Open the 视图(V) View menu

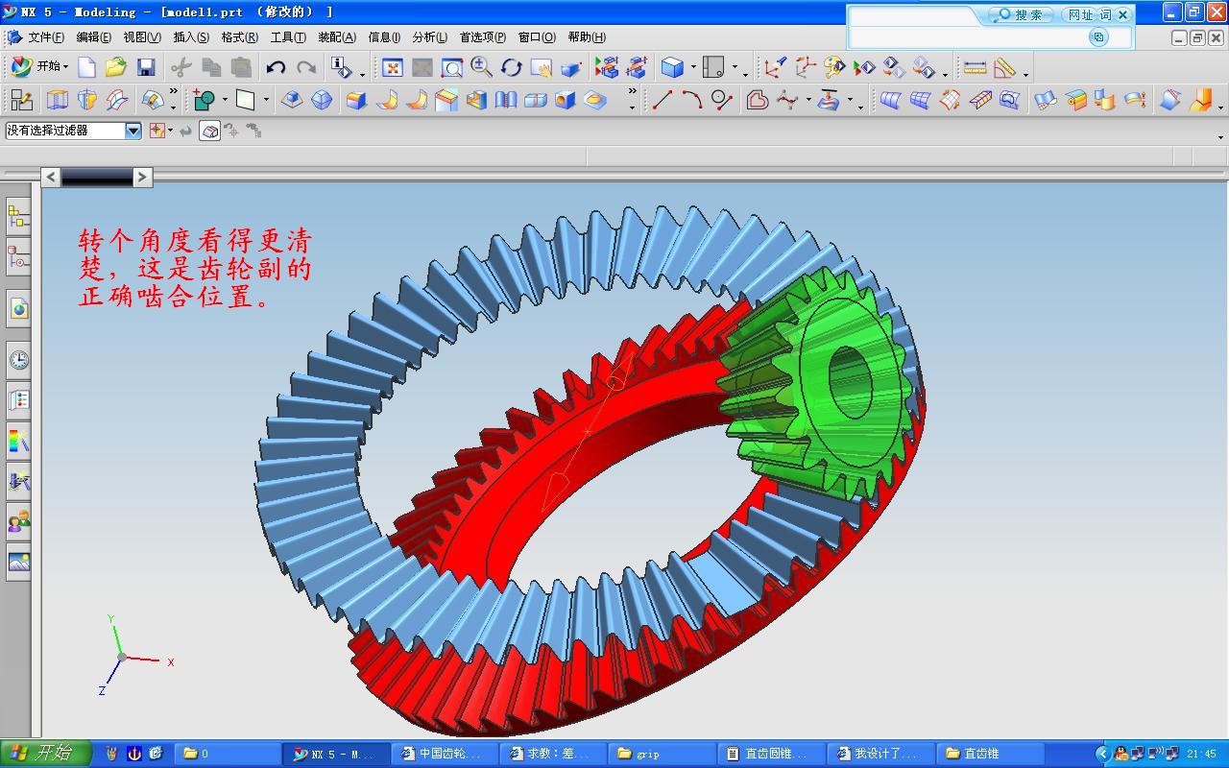coord(142,37)
